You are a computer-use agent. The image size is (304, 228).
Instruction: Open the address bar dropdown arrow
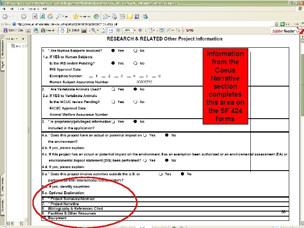[x=277, y=24]
